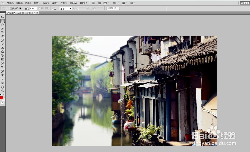Swap width and height values
The image size is (250, 152).
pos(88,9)
